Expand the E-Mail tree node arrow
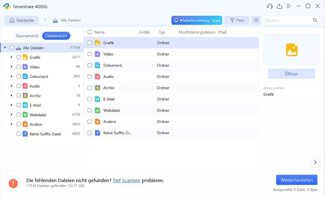Viewport: 325px width, 197px height. pyautogui.click(x=12, y=105)
